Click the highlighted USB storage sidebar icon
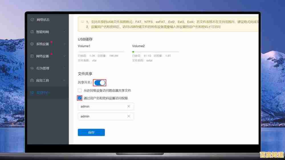 tap(32, 93)
